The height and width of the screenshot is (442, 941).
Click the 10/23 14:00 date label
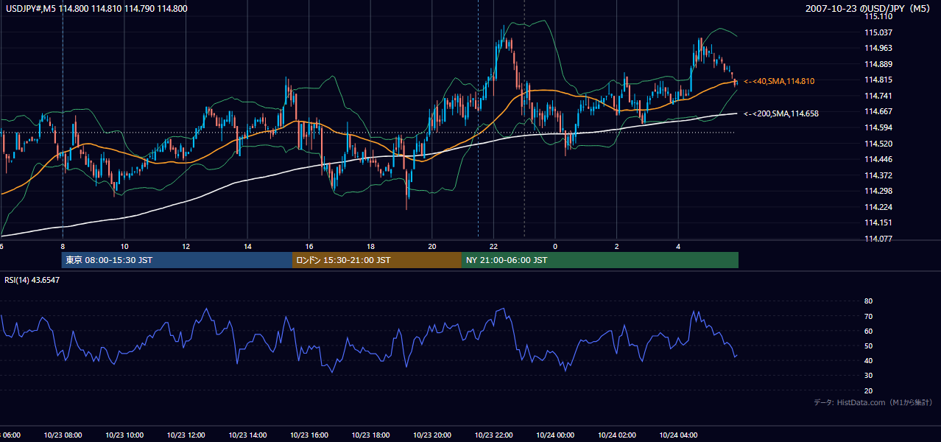(247, 435)
